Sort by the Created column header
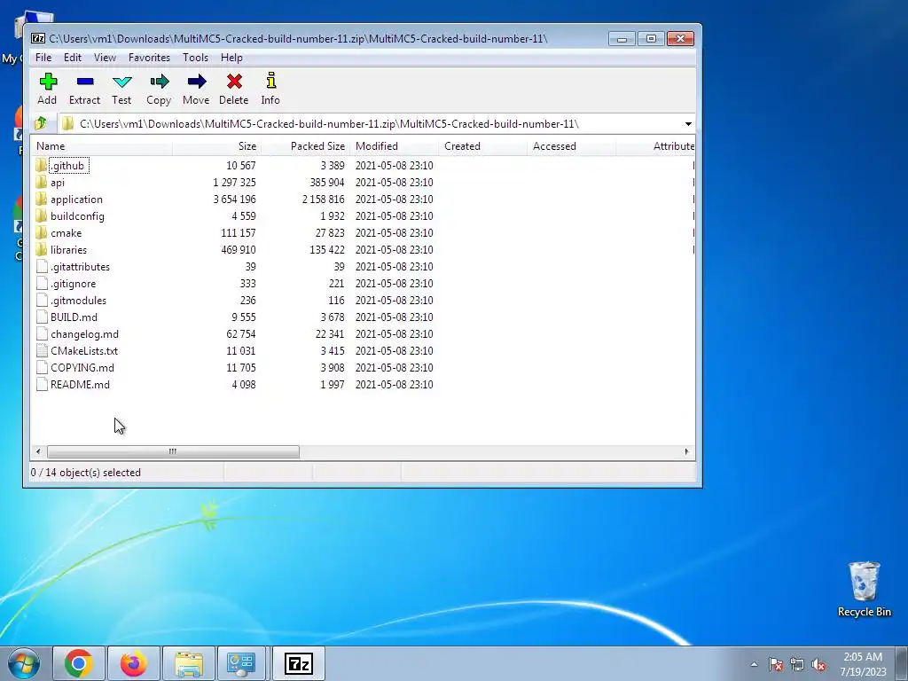908x681 pixels. pos(483,146)
